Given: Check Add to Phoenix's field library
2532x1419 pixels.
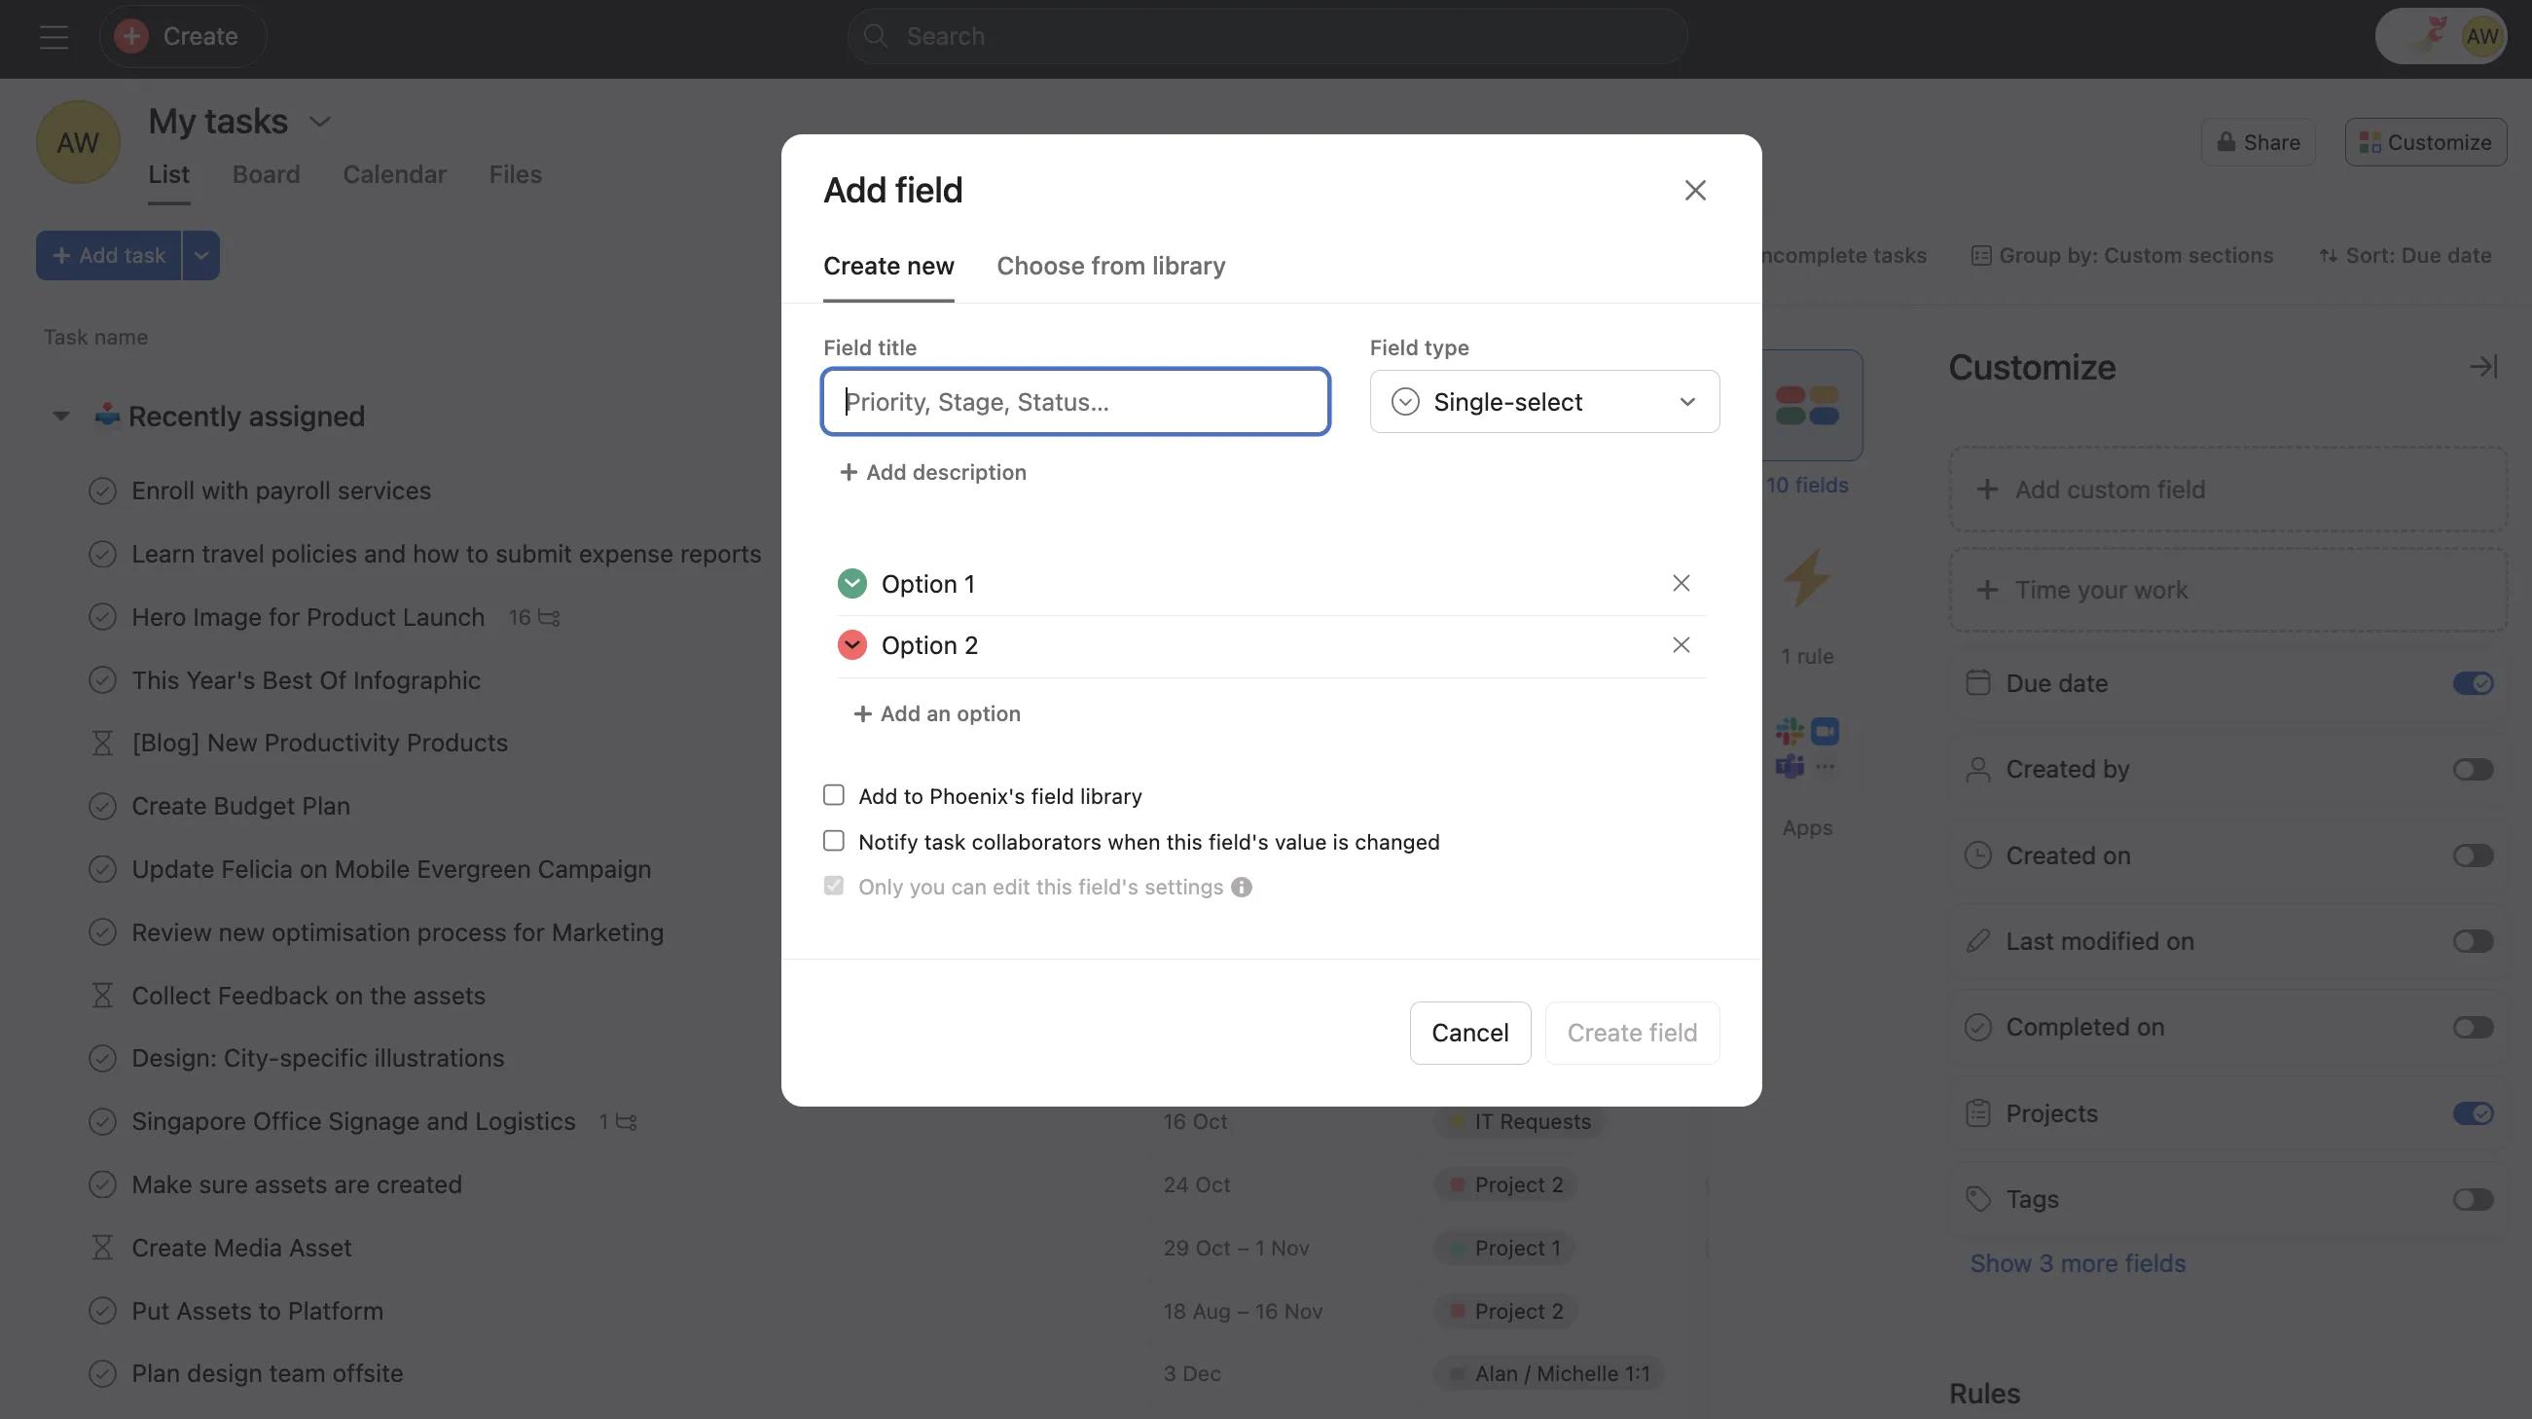Looking at the screenshot, I should click(834, 794).
